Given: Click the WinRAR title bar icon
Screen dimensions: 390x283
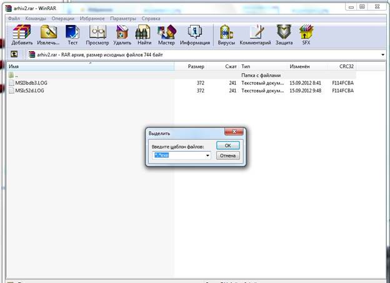Looking at the screenshot, I should (x=9, y=8).
